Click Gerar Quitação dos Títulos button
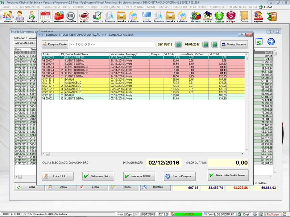The image size is (290, 217). coord(228,175)
